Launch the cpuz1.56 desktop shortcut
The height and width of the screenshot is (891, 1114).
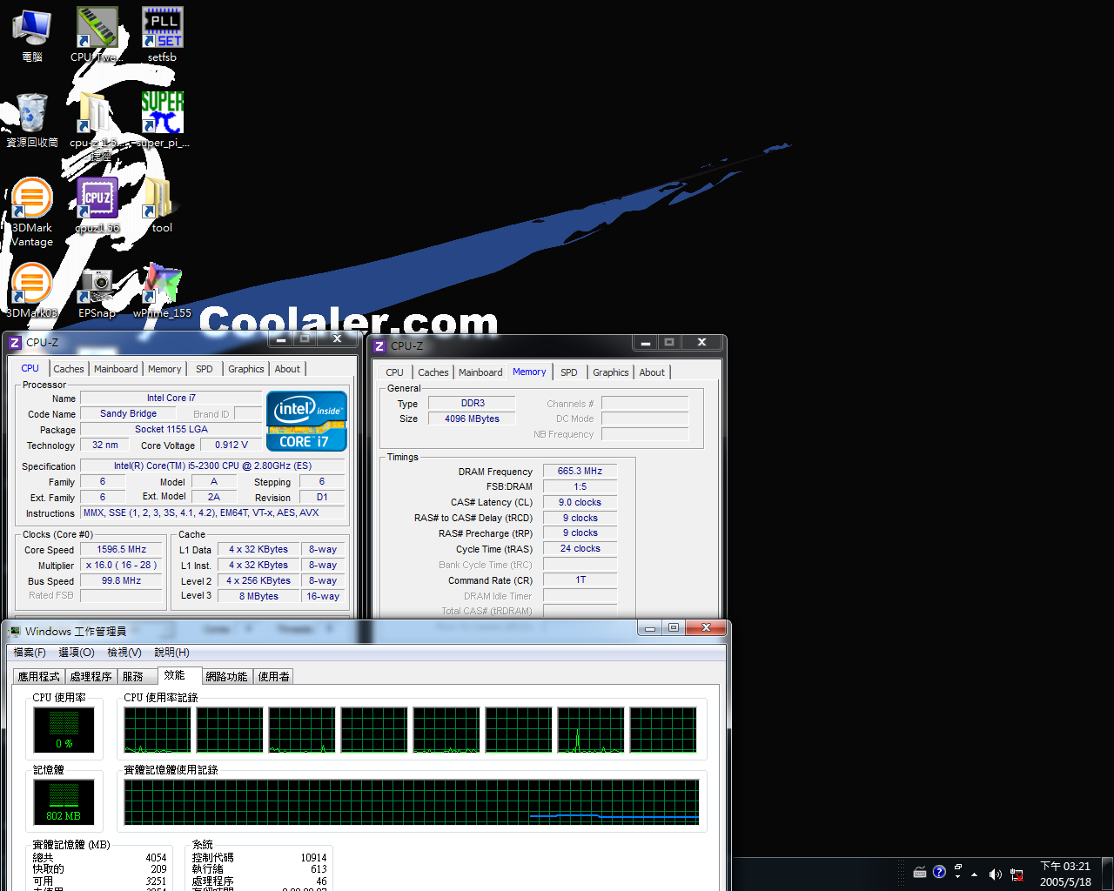pos(97,205)
